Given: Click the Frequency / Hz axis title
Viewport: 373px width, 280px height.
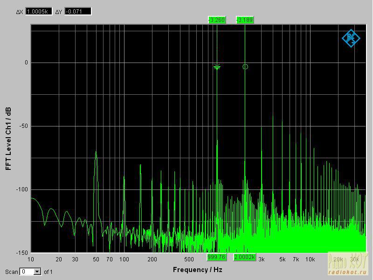Looking at the screenshot, I should (x=197, y=270).
